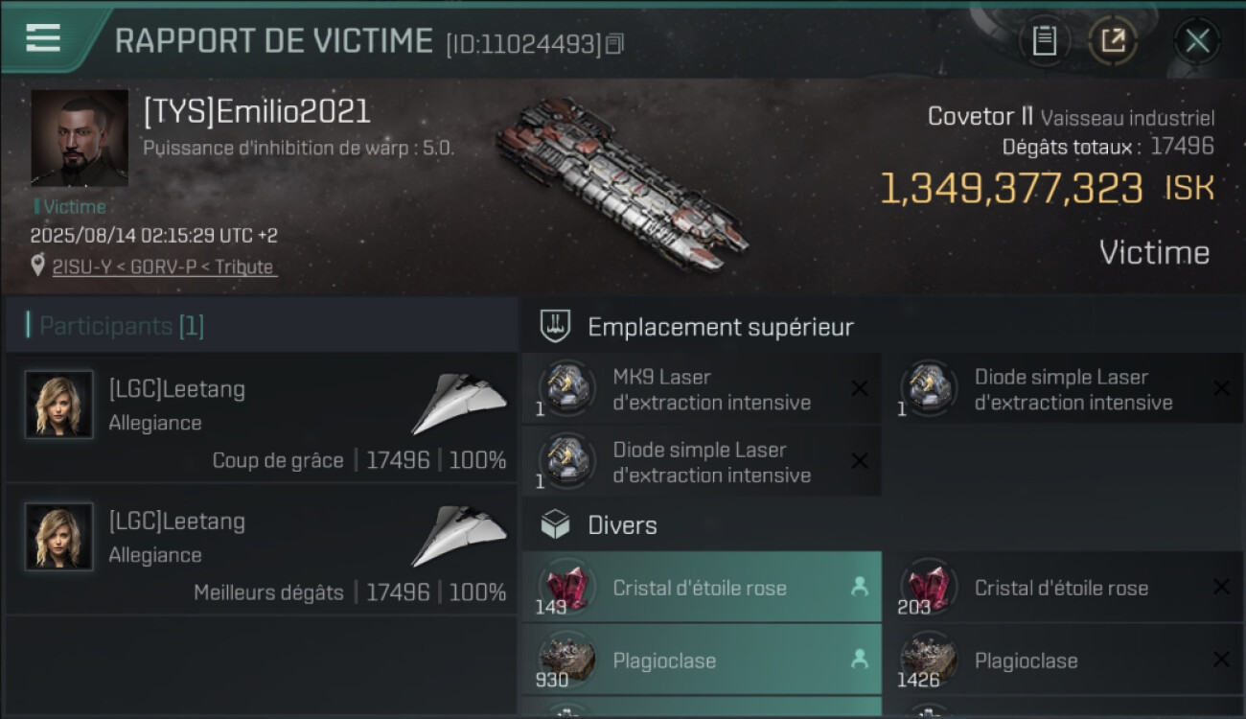Select Cristal d'étoile rose with 203 quantity
1246x719 pixels.
click(1064, 587)
